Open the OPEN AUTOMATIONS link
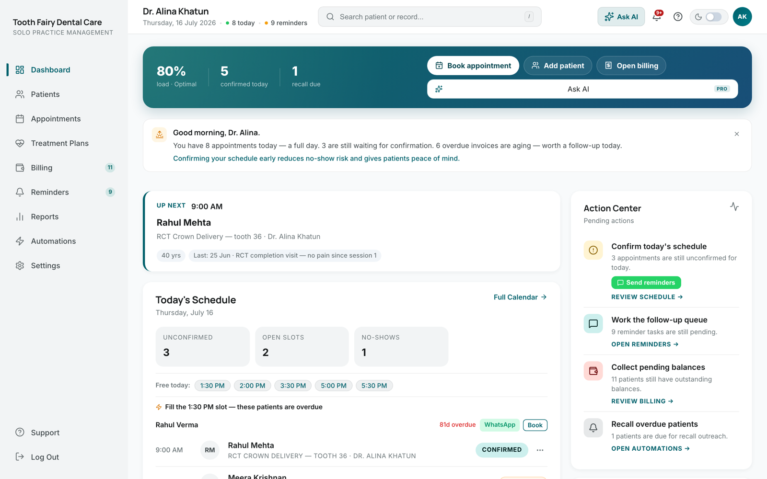This screenshot has height=479, width=767. pos(651,449)
